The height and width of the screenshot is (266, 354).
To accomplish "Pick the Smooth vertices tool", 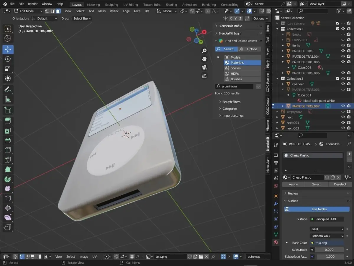I will click(8, 189).
